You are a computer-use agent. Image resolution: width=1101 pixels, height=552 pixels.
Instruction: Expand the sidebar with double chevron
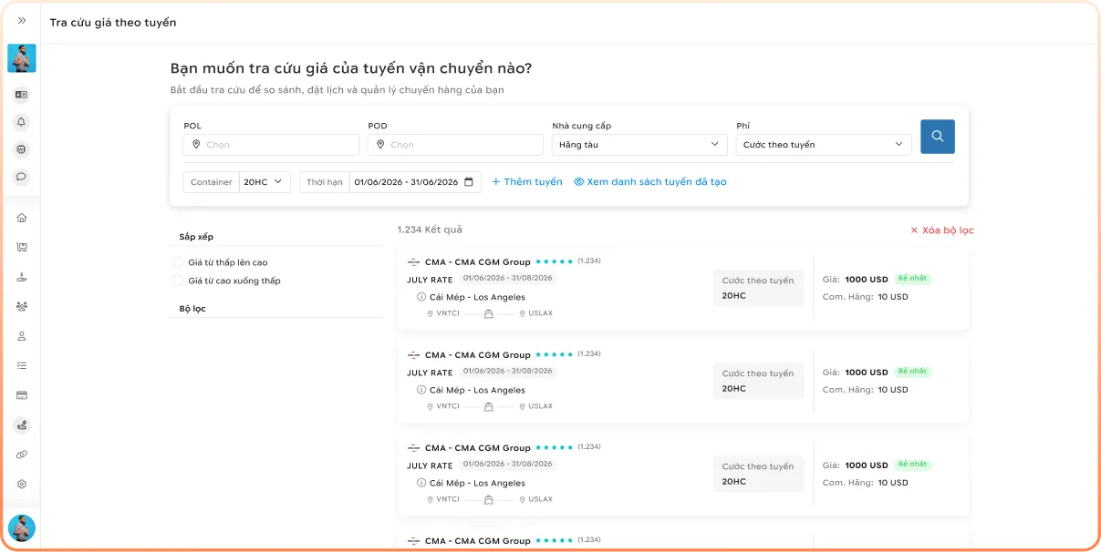[x=22, y=20]
